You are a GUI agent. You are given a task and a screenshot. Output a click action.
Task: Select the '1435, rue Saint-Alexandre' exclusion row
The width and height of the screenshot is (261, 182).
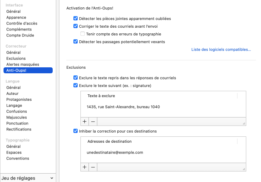coord(123,107)
